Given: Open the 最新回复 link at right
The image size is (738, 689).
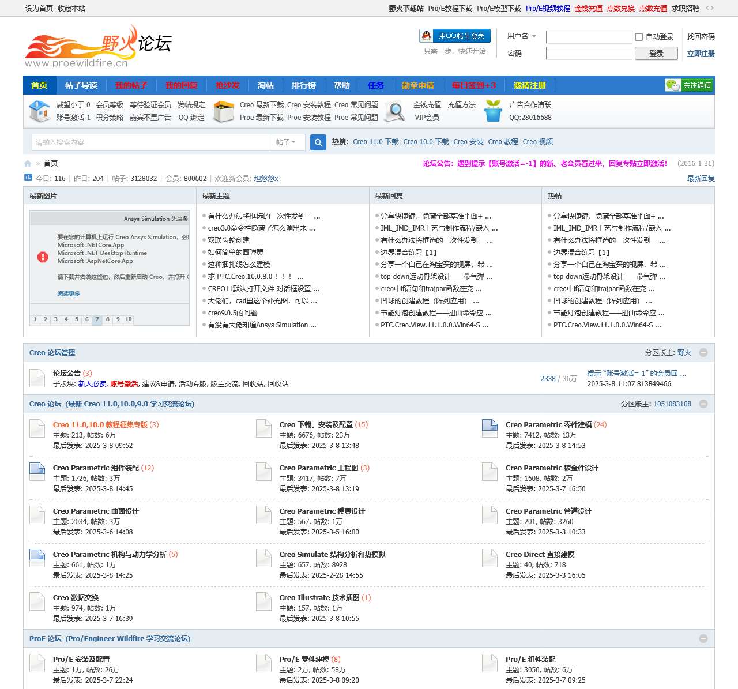Looking at the screenshot, I should [x=701, y=179].
